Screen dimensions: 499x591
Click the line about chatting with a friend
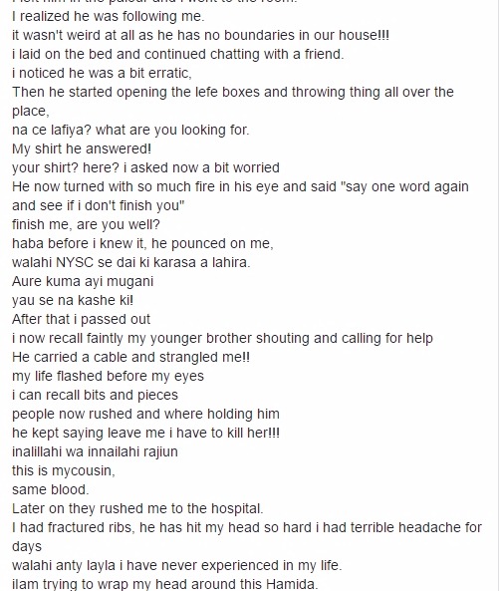coord(177,54)
